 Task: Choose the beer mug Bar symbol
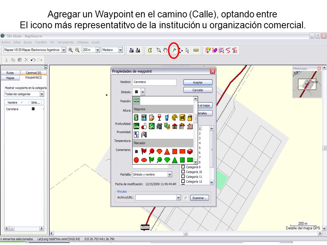click(152, 118)
